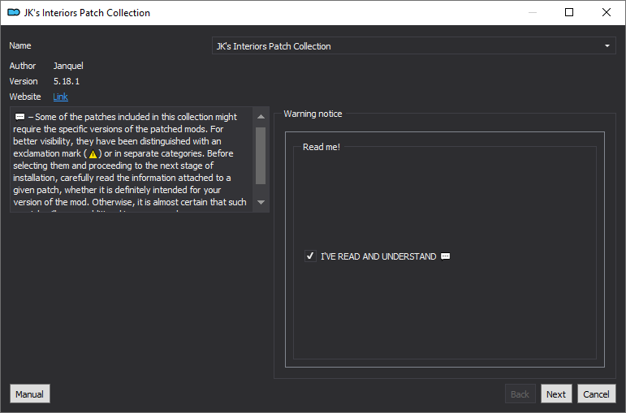
Task: Minimize the installer window
Action: (533, 12)
